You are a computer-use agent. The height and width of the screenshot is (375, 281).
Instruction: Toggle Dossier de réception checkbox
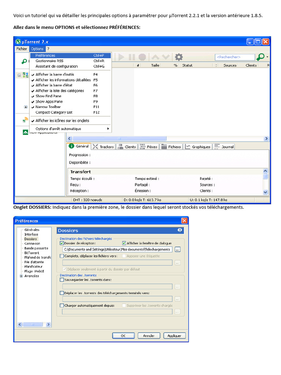(62, 243)
